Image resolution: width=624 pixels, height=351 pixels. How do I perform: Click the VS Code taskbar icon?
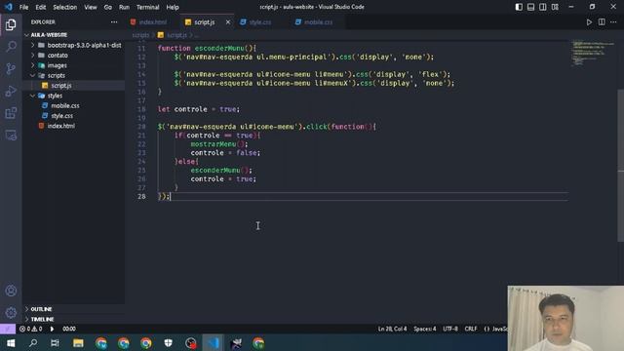(213, 342)
